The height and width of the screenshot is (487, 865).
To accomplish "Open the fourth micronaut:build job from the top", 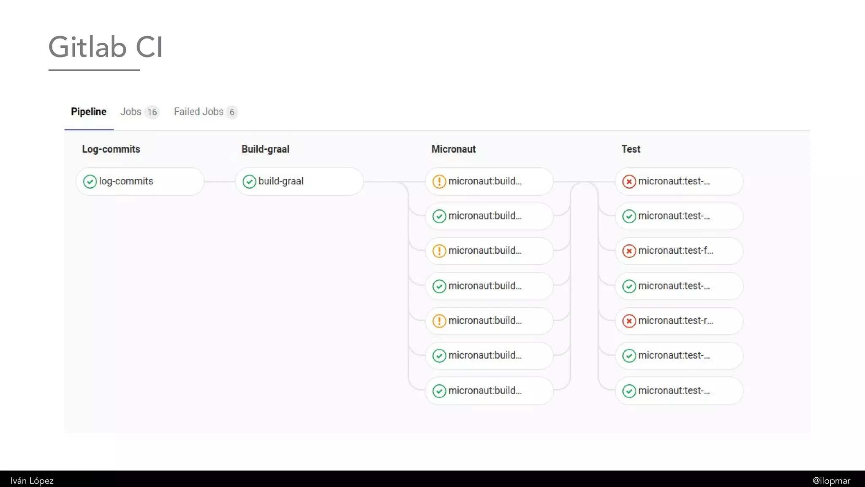I will click(489, 286).
